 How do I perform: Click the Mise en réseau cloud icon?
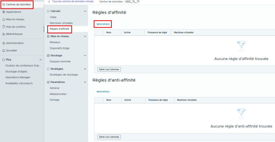tap(4, 19)
